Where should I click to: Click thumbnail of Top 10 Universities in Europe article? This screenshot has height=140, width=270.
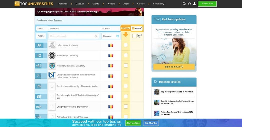[156, 102]
